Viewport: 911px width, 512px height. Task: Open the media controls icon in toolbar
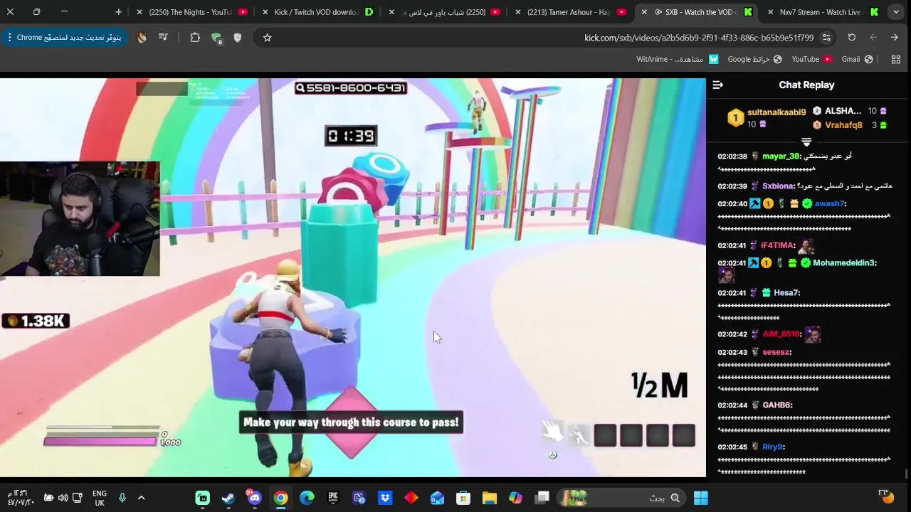tap(163, 38)
